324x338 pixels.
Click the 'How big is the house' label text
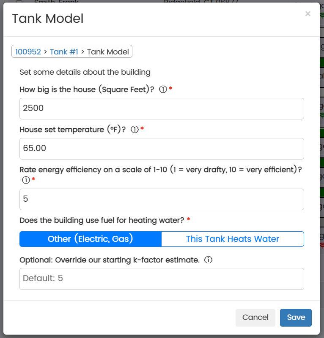click(87, 89)
